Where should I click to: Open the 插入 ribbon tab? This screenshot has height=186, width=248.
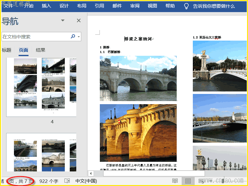point(46,6)
